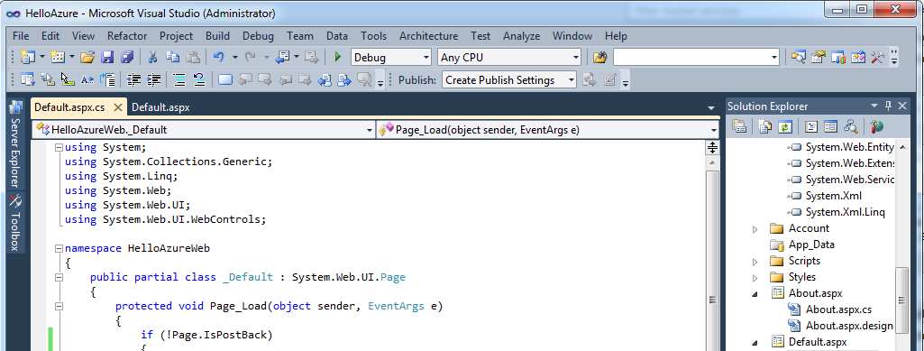
Task: Click the Find in Files icon
Action: (x=599, y=57)
